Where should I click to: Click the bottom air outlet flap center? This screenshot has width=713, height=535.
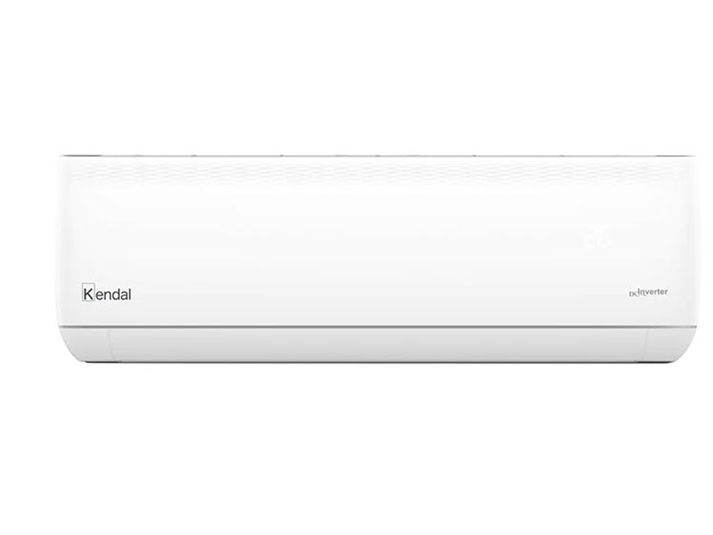tap(377, 344)
